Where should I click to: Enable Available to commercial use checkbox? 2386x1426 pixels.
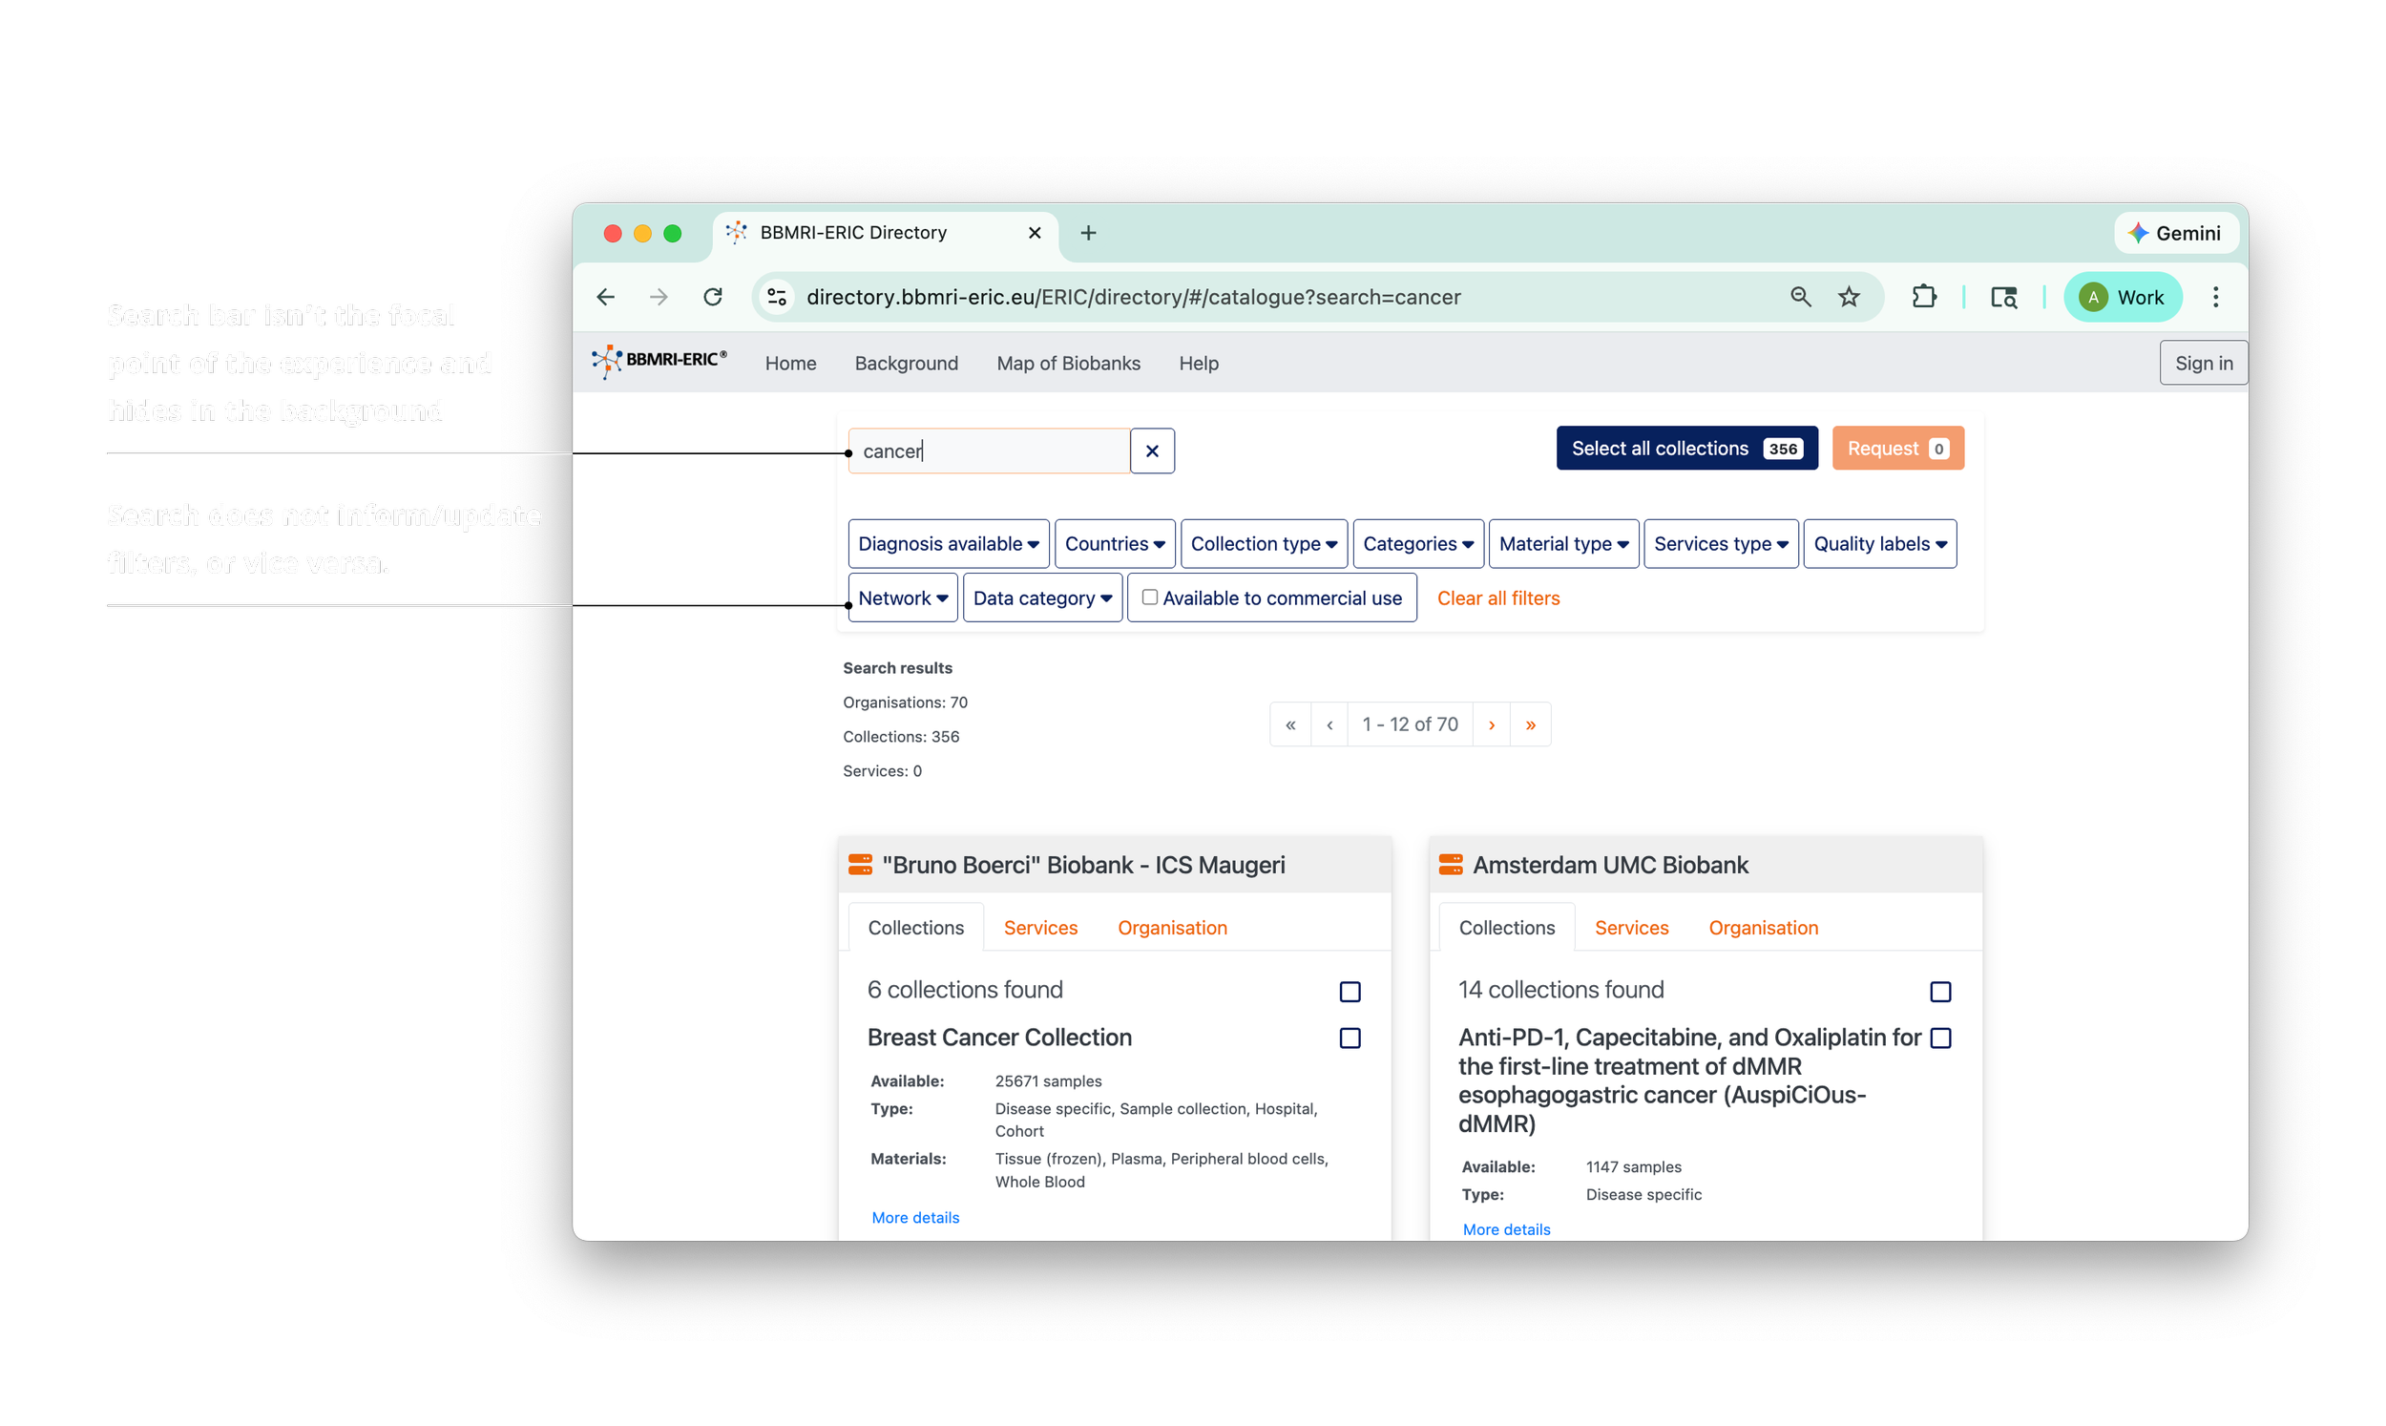[x=1150, y=598]
